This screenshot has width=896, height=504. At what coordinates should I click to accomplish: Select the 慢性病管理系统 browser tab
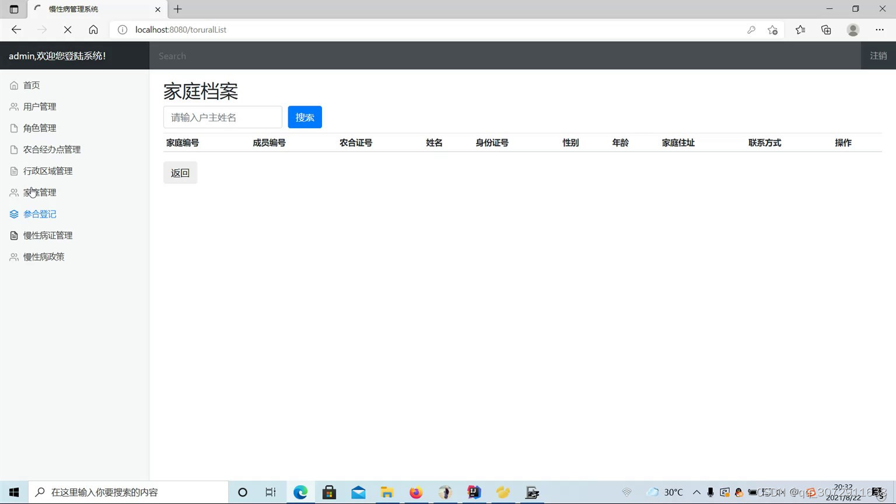tap(97, 9)
